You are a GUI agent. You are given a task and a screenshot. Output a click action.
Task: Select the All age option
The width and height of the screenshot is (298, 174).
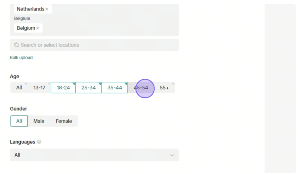pos(19,87)
